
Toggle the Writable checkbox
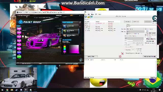125,45
